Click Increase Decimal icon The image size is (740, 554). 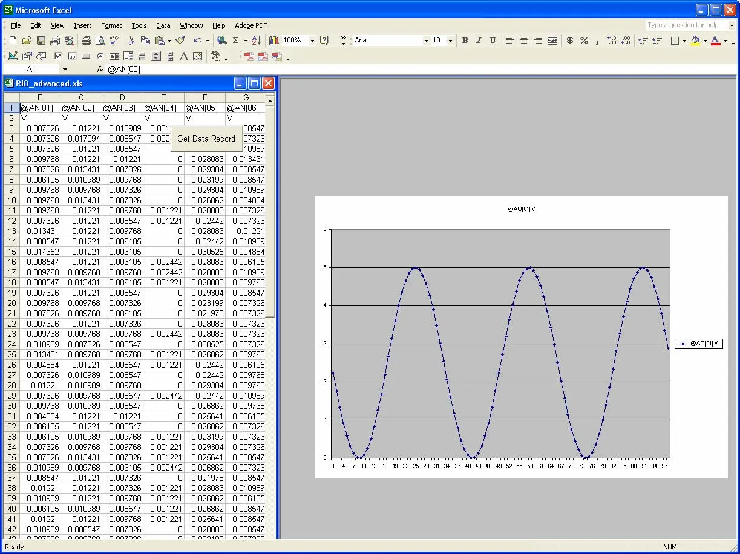tap(612, 41)
